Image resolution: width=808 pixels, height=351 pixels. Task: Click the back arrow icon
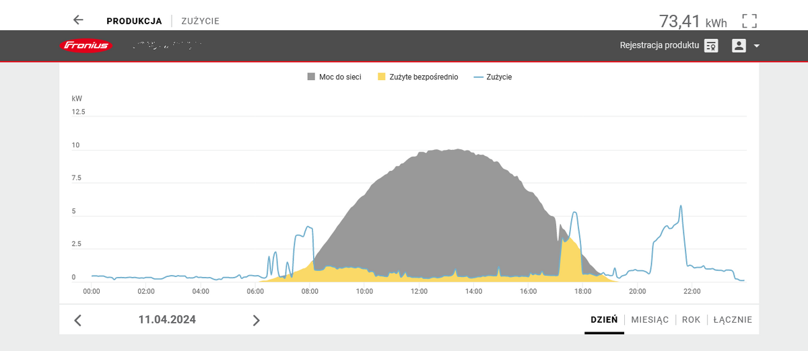78,20
